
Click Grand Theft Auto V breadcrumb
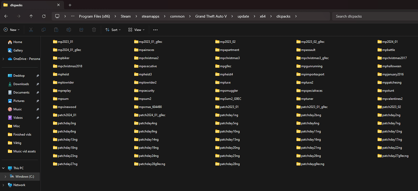(211, 16)
